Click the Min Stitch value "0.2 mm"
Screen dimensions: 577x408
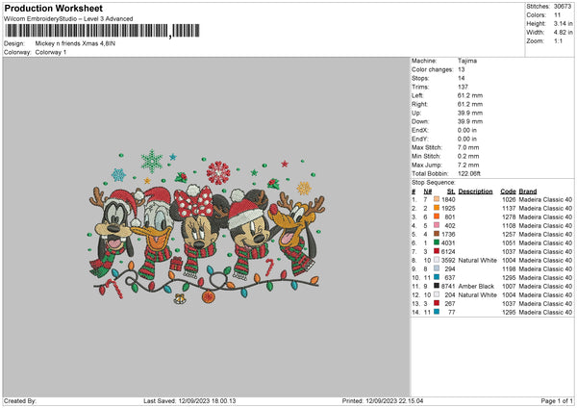pyautogui.click(x=468, y=156)
